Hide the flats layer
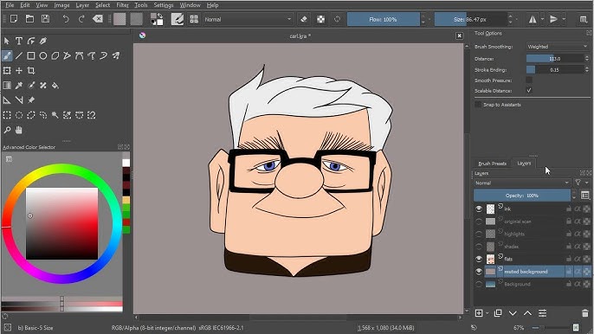This screenshot has width=594, height=334. (479, 259)
